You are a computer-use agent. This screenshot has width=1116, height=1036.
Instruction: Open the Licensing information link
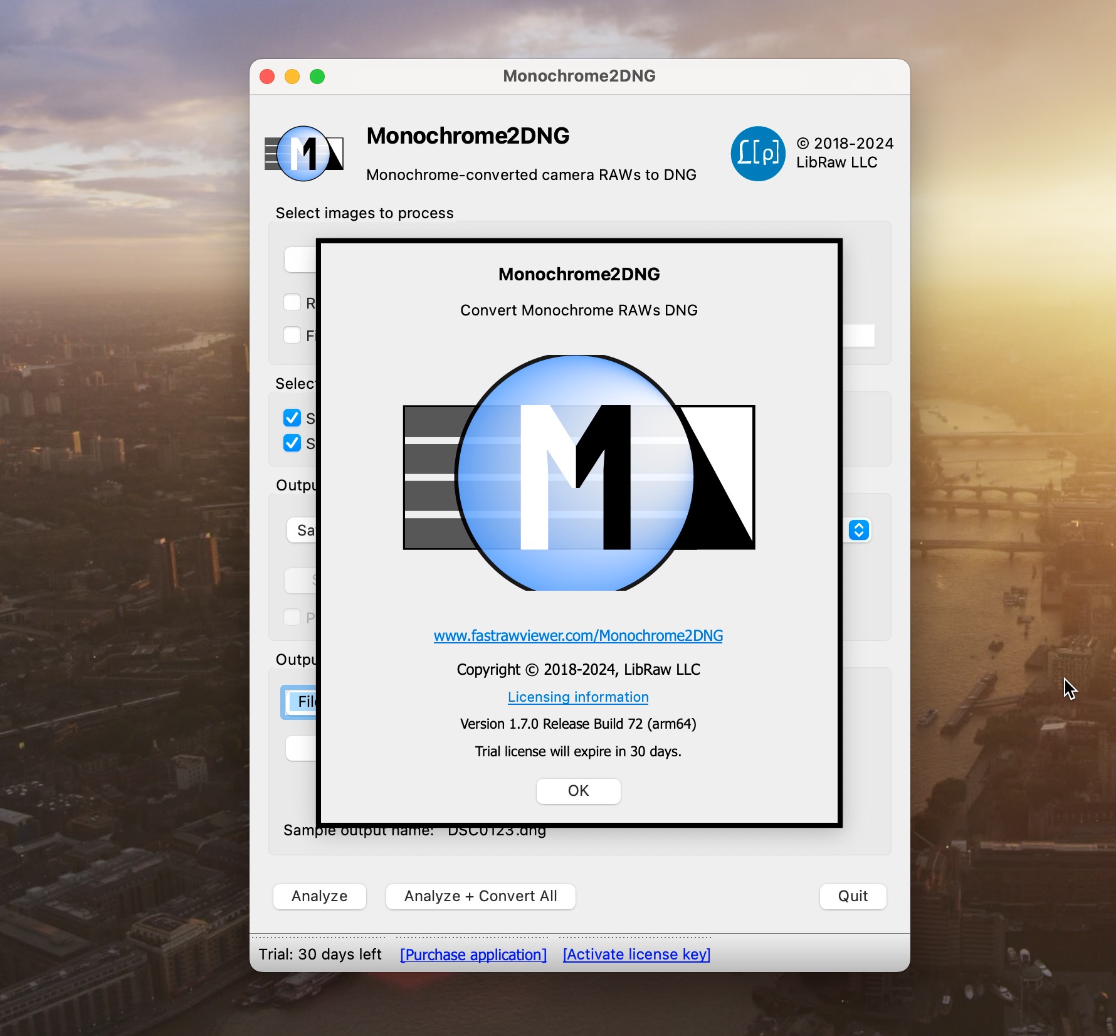coord(578,697)
